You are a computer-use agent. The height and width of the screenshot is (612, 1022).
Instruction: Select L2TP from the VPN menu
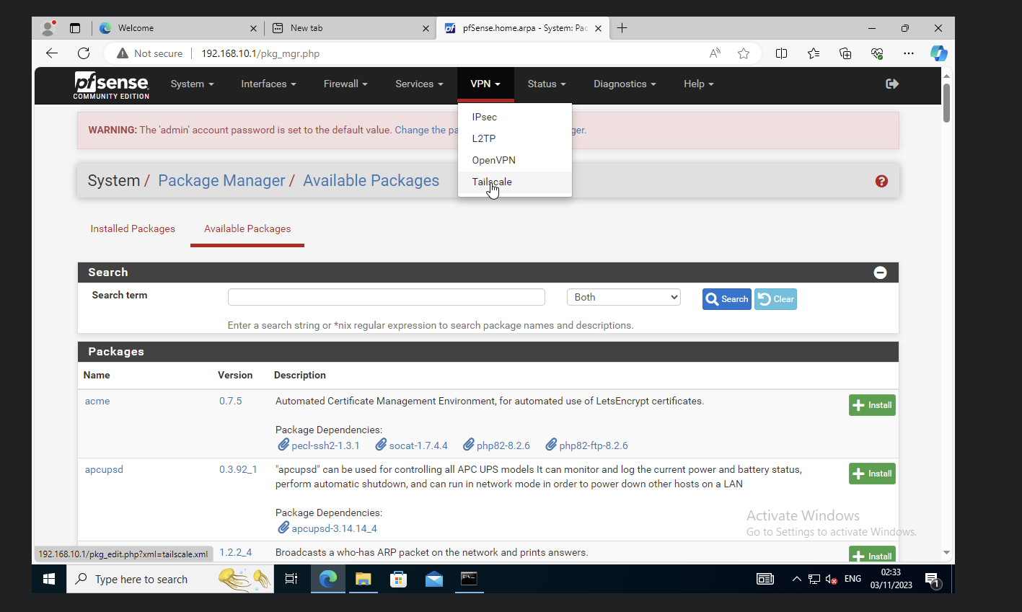pos(515,138)
